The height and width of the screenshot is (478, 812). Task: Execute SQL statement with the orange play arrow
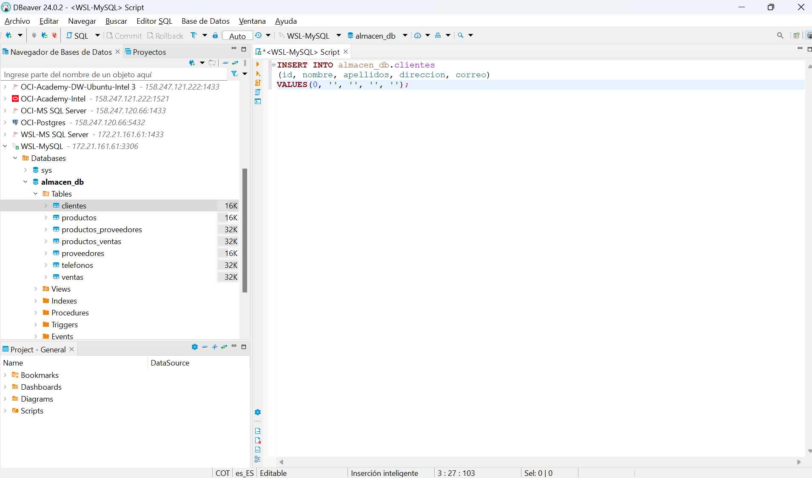[258, 64]
